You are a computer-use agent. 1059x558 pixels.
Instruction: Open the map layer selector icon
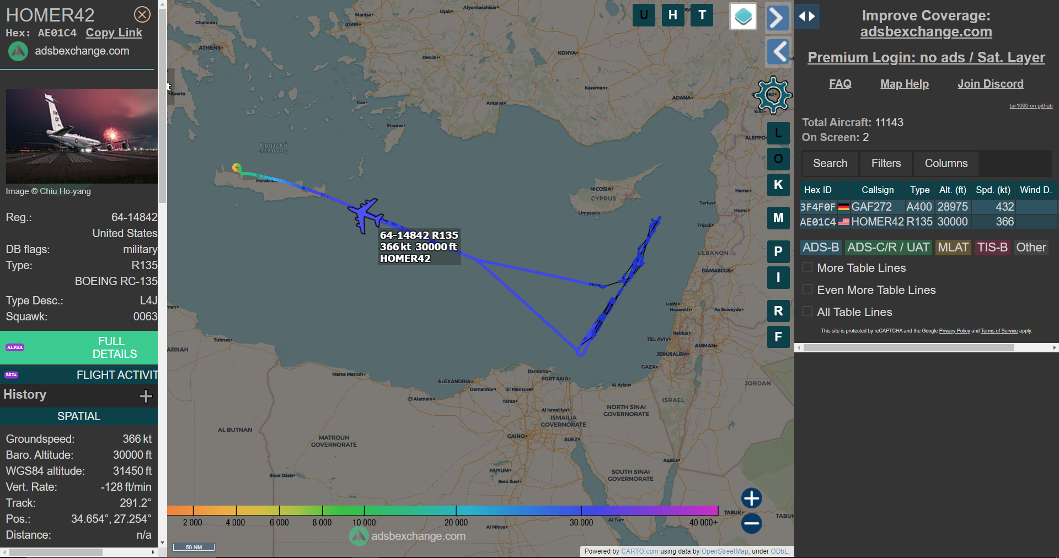point(743,17)
